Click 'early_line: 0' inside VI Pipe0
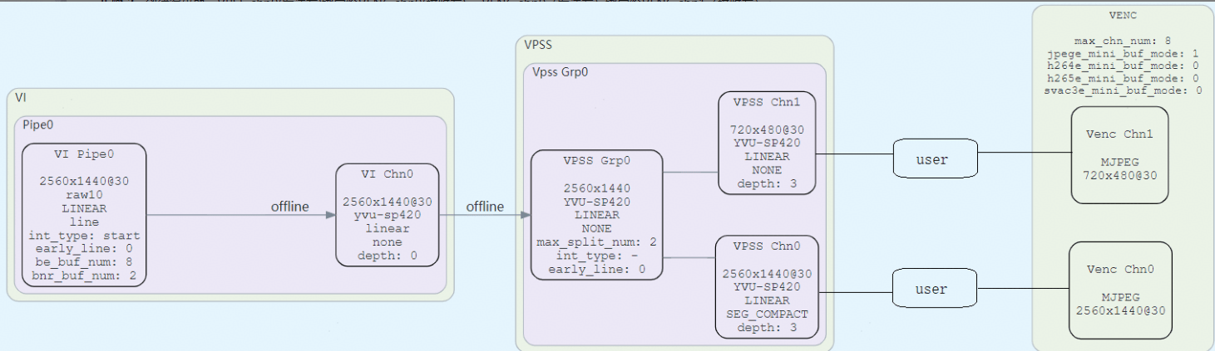This screenshot has width=1215, height=351. click(x=84, y=248)
